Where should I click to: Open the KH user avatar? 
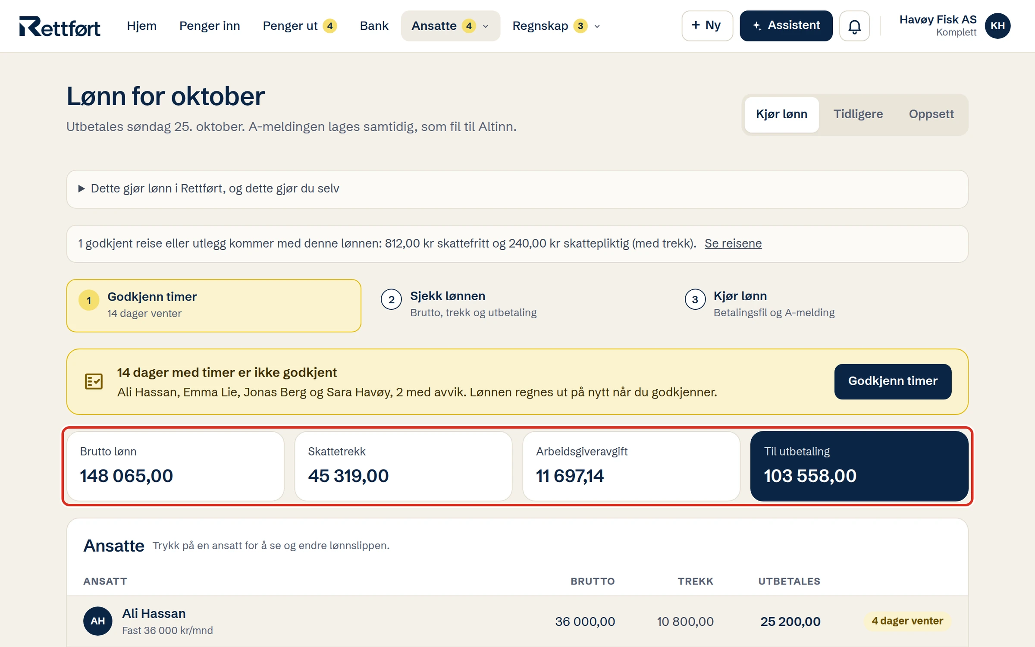(x=997, y=26)
